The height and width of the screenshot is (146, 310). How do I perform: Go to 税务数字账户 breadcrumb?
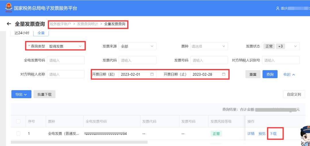pos(60,24)
